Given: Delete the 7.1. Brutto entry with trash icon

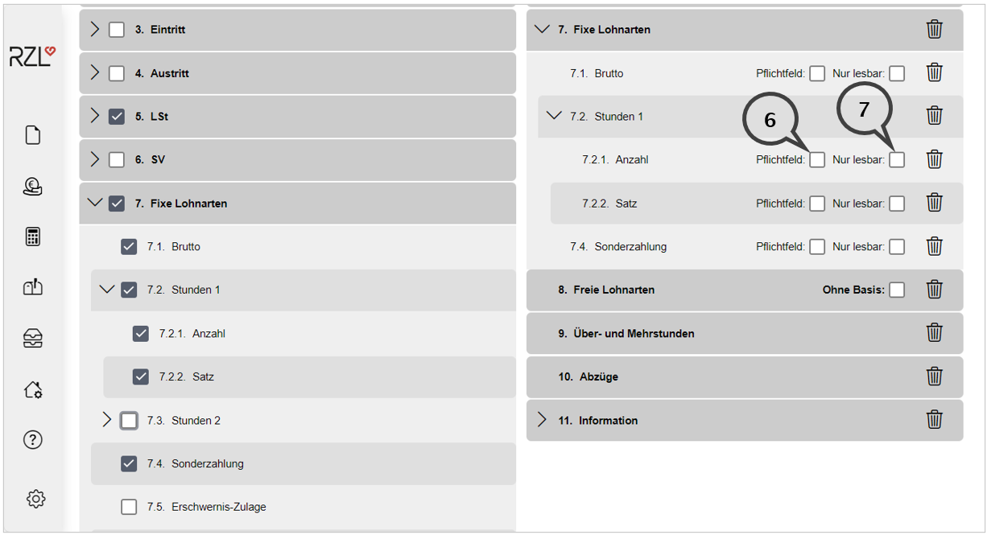Looking at the screenshot, I should click(934, 73).
